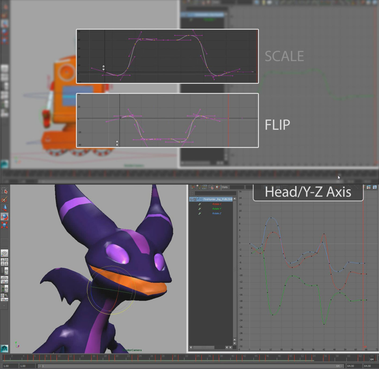This screenshot has width=379, height=369.
Task: Activate the Scale tool
Action: click(5, 225)
